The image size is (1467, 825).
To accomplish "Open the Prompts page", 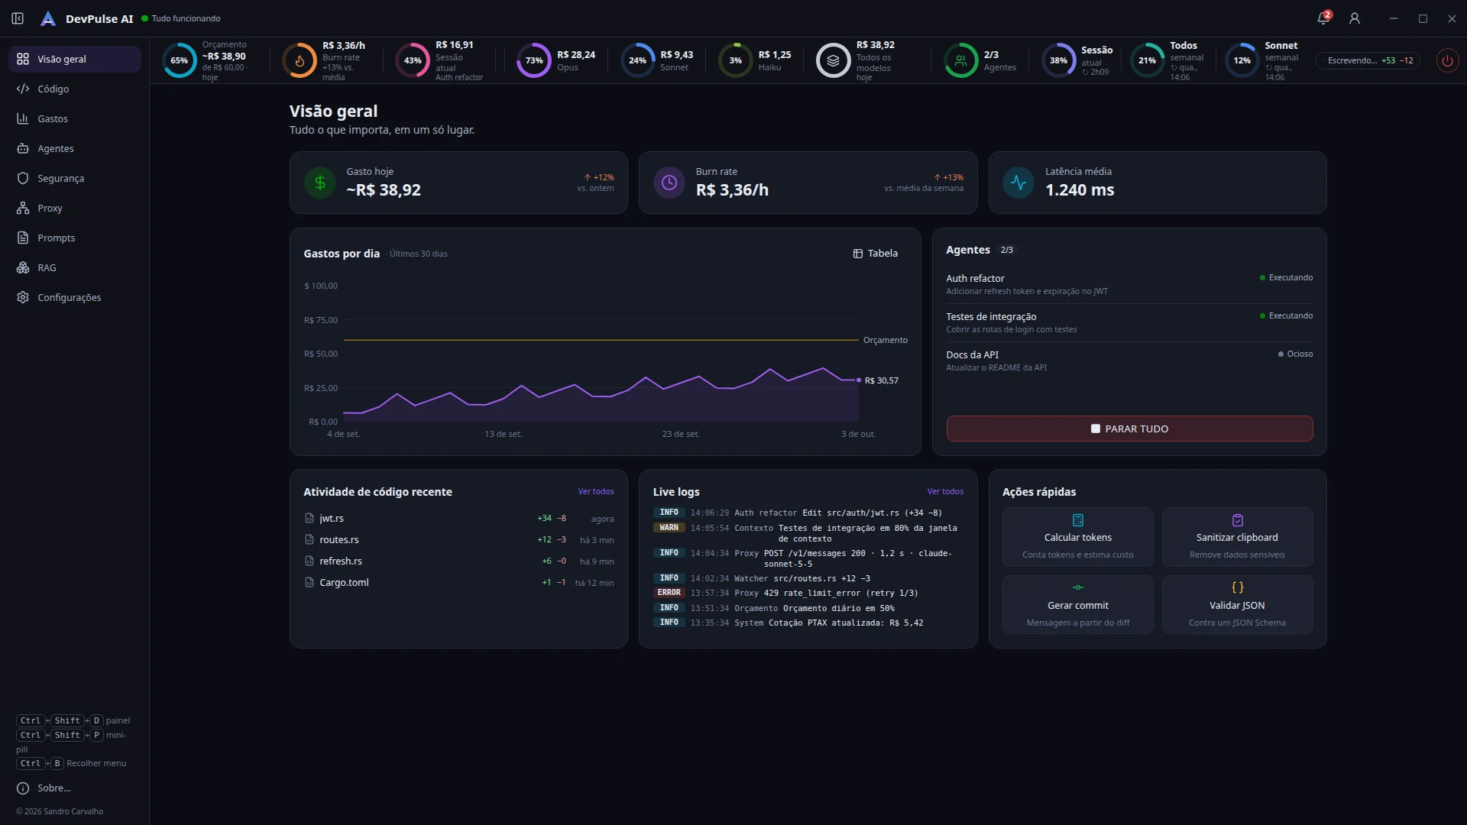I will (x=75, y=238).
